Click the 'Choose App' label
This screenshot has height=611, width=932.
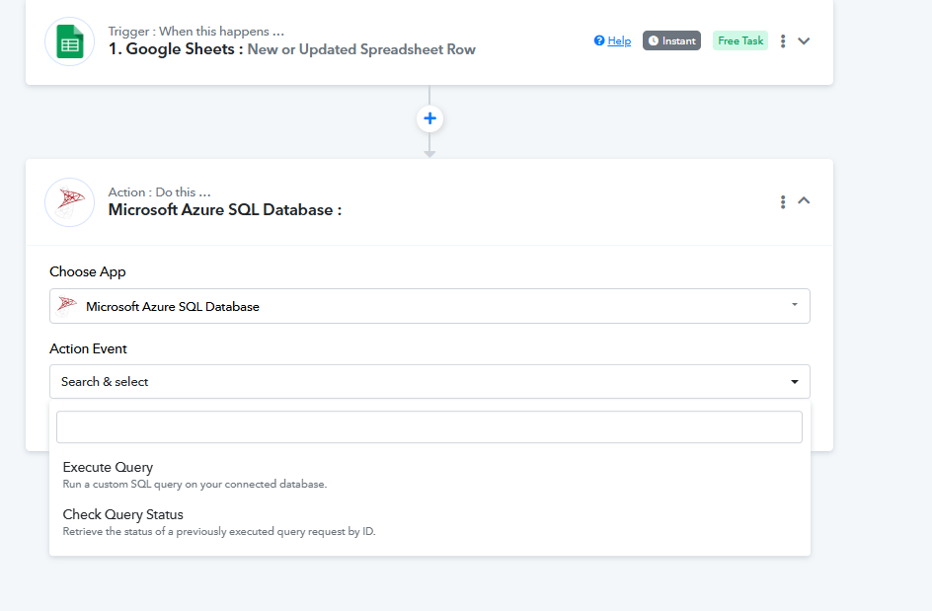87,271
